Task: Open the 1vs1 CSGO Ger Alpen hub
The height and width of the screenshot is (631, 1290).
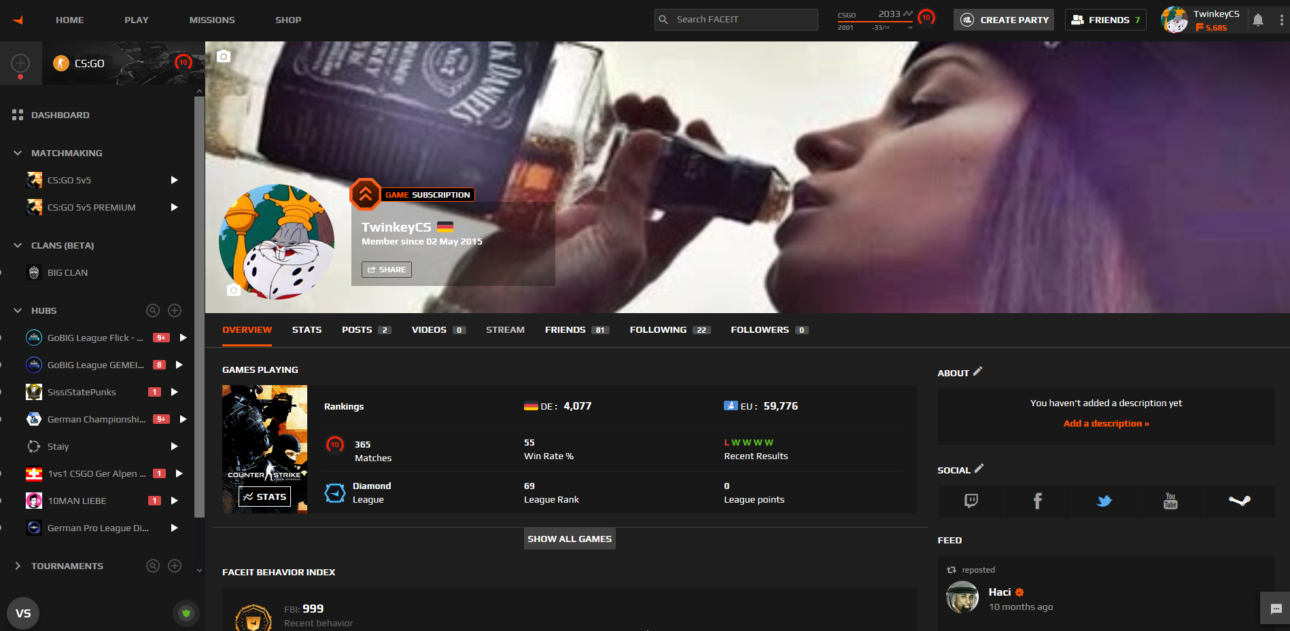Action: pos(97,473)
